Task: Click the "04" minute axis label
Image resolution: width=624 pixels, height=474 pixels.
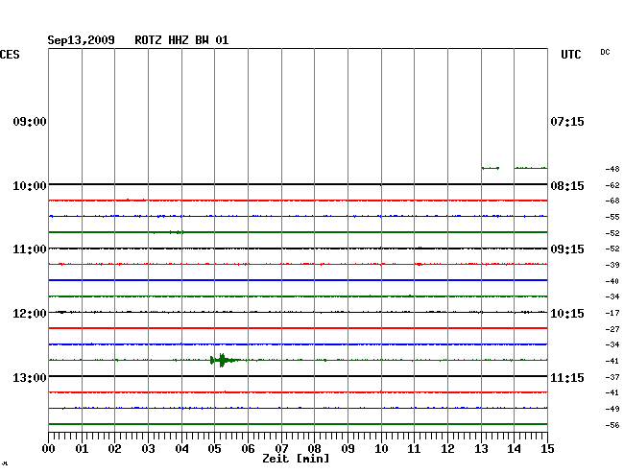Action: coord(181,449)
